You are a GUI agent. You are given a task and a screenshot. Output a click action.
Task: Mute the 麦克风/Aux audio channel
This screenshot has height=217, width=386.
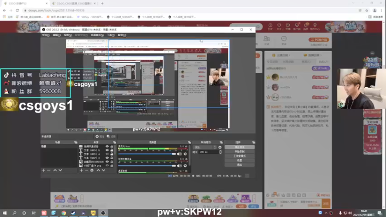coord(179,154)
